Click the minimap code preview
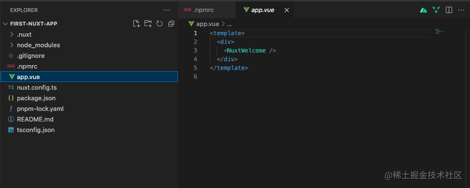Image resolution: width=470 pixels, height=188 pixels. [x=439, y=31]
